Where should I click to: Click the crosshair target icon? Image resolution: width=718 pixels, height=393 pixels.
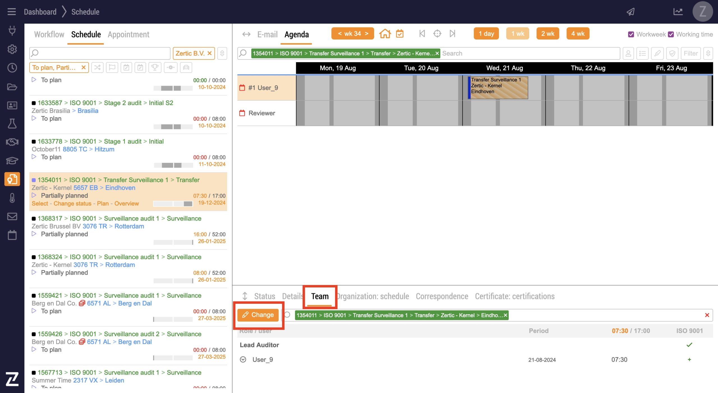[x=437, y=34]
